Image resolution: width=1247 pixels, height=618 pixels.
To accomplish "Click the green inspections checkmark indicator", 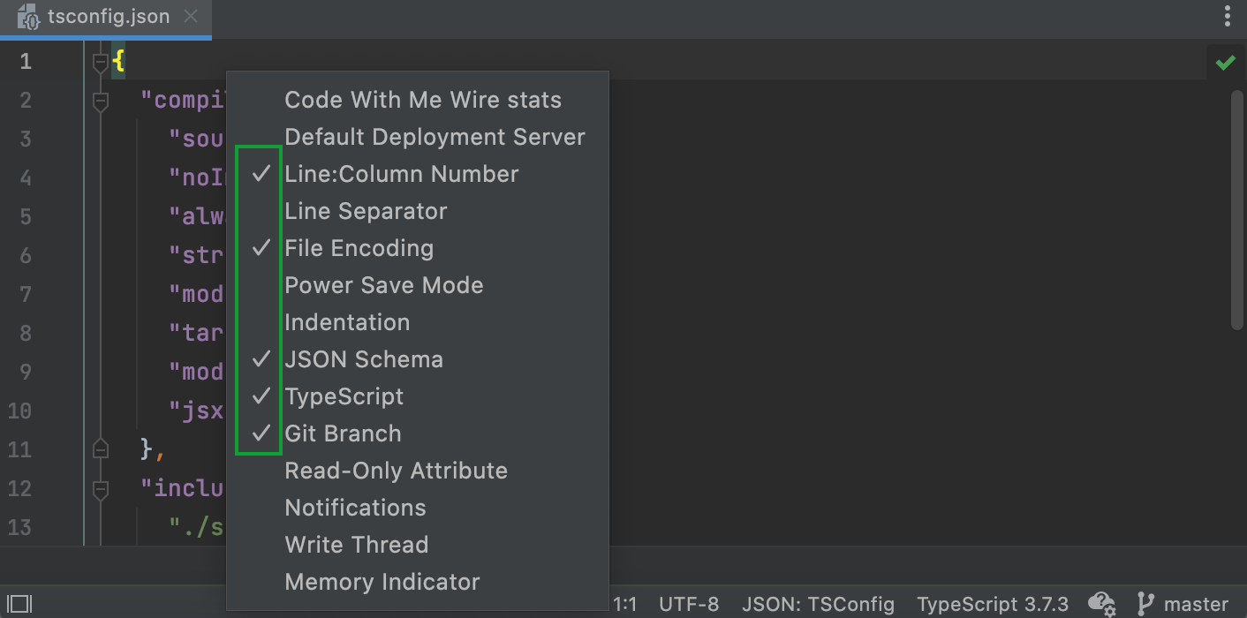I will coord(1226,62).
